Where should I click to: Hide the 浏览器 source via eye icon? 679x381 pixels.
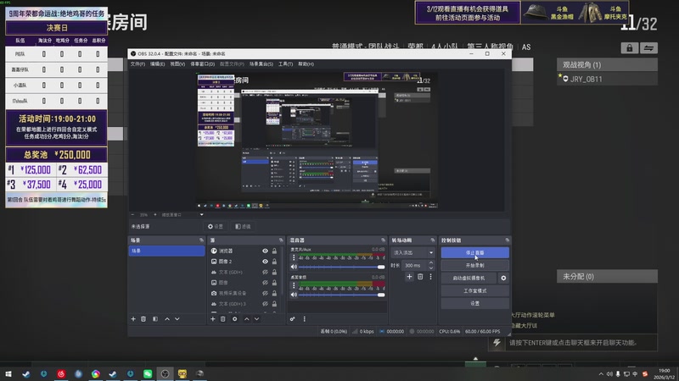(265, 251)
